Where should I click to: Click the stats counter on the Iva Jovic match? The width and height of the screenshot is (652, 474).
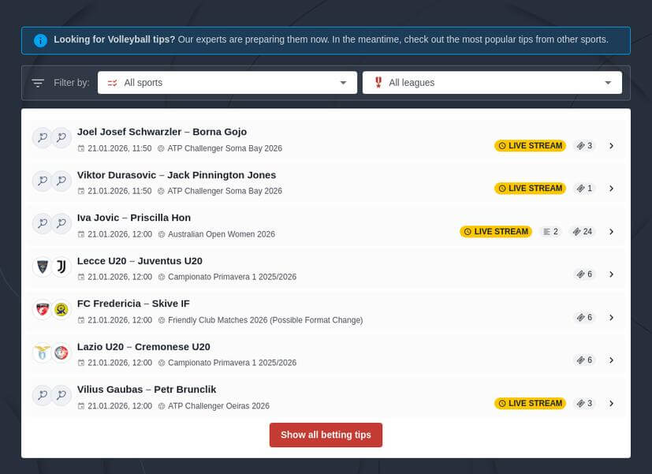pos(550,231)
